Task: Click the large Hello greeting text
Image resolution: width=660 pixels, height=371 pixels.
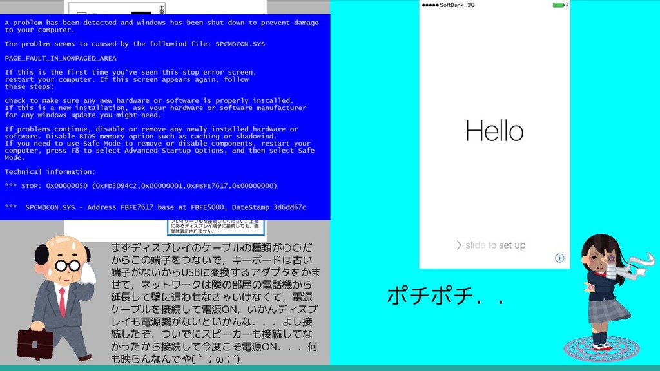Action: (494, 131)
